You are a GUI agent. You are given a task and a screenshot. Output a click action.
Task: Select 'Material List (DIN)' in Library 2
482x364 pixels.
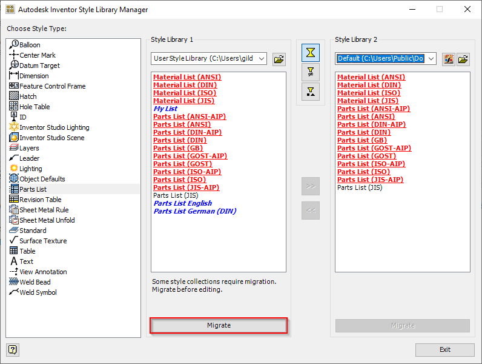pos(369,85)
